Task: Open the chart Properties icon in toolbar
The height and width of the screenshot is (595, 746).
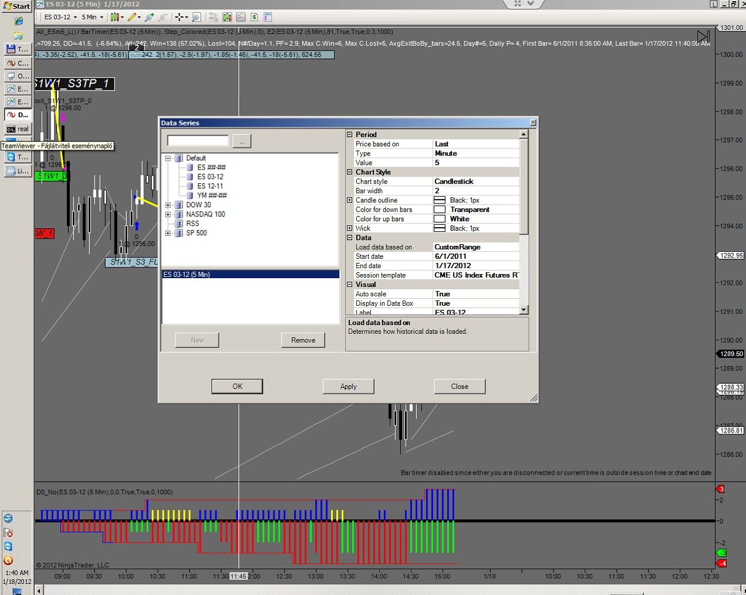Action: pos(268,17)
